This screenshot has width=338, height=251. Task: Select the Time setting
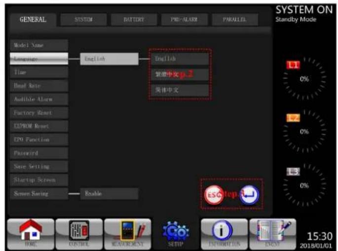click(x=39, y=72)
